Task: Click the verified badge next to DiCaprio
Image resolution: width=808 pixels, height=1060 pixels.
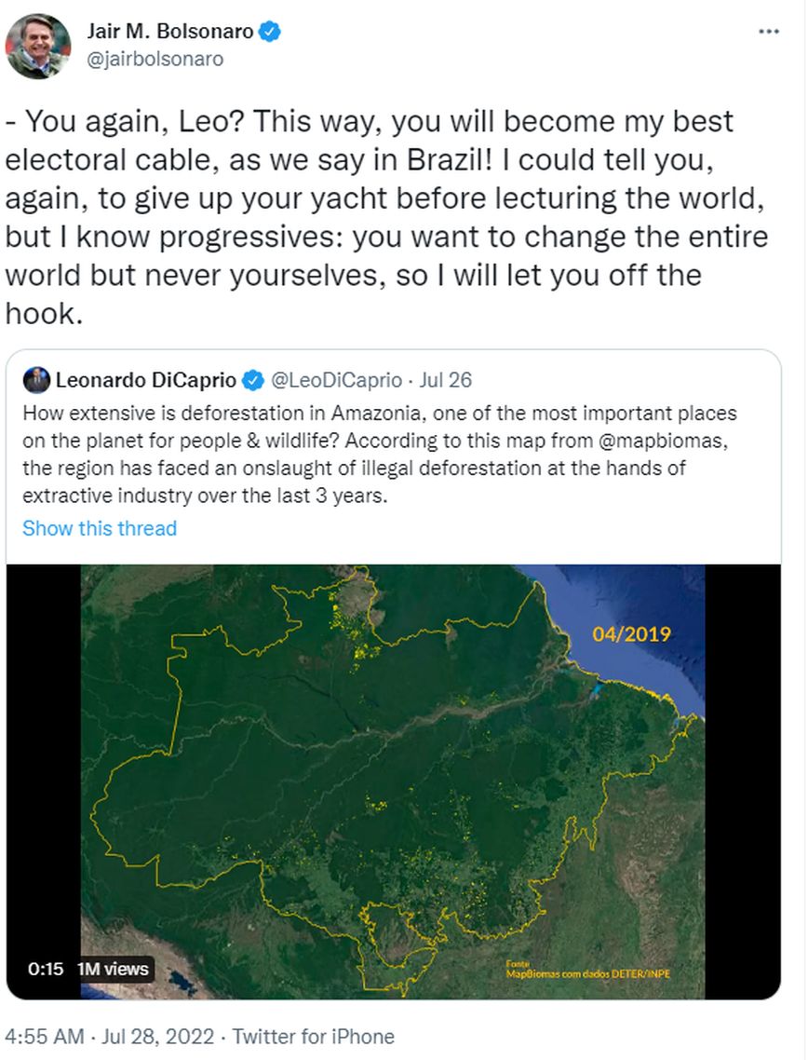Action: coord(252,380)
